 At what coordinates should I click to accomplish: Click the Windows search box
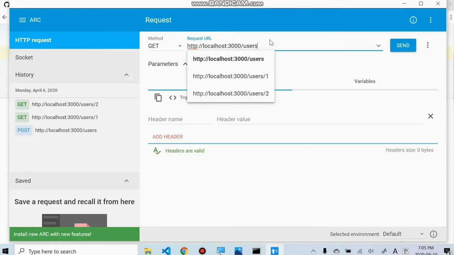tap(76, 251)
